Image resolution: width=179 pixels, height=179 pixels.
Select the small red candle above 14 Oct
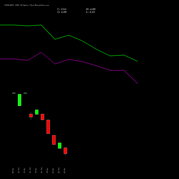31,116
